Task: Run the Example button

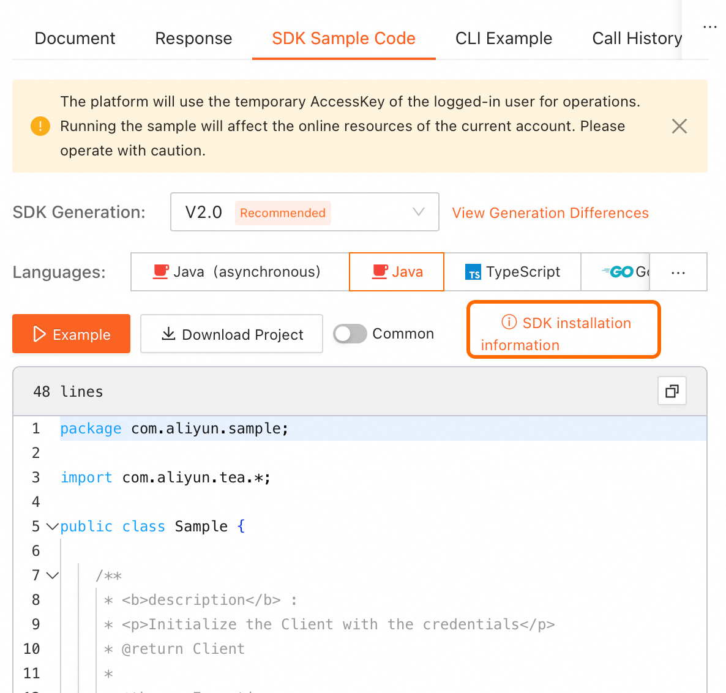Action: 71,334
